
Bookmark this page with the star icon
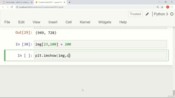(162, 7)
